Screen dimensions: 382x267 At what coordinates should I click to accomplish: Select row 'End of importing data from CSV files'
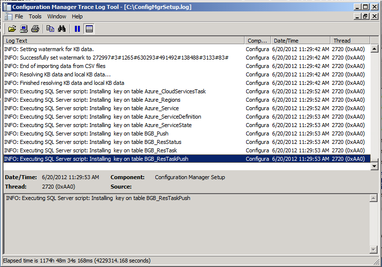coord(187,66)
